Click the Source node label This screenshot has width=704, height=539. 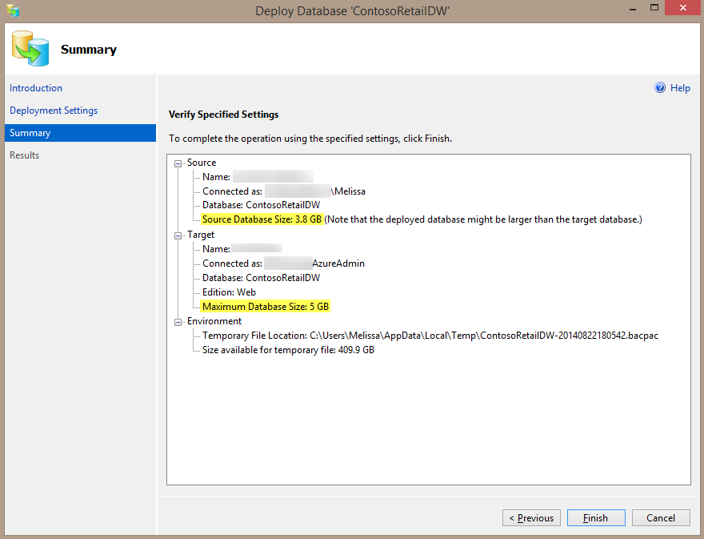point(202,163)
